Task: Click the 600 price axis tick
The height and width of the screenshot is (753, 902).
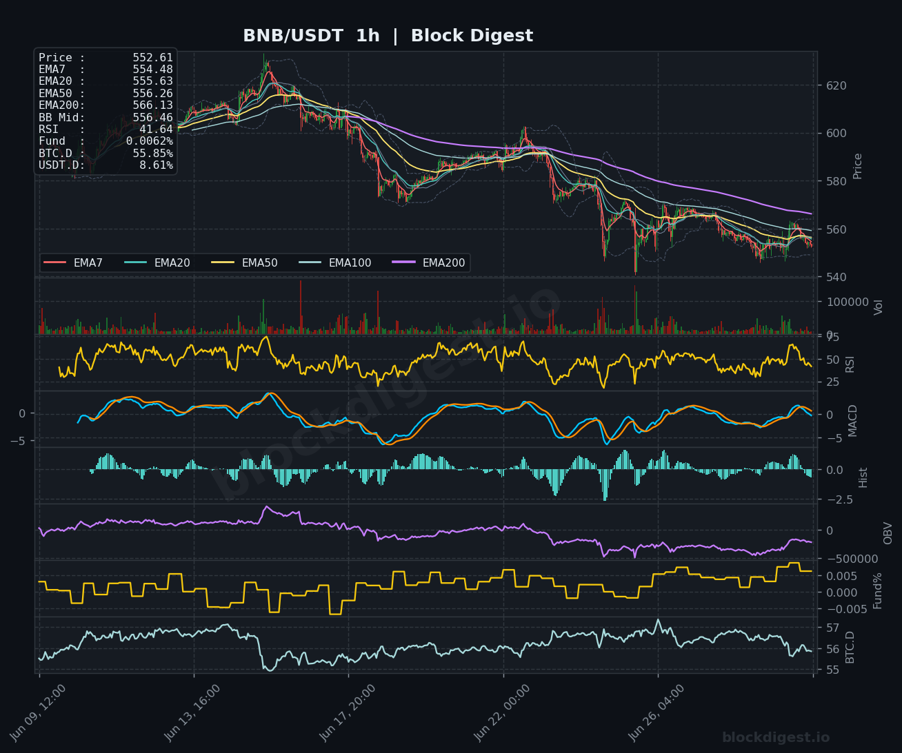Action: [836, 134]
